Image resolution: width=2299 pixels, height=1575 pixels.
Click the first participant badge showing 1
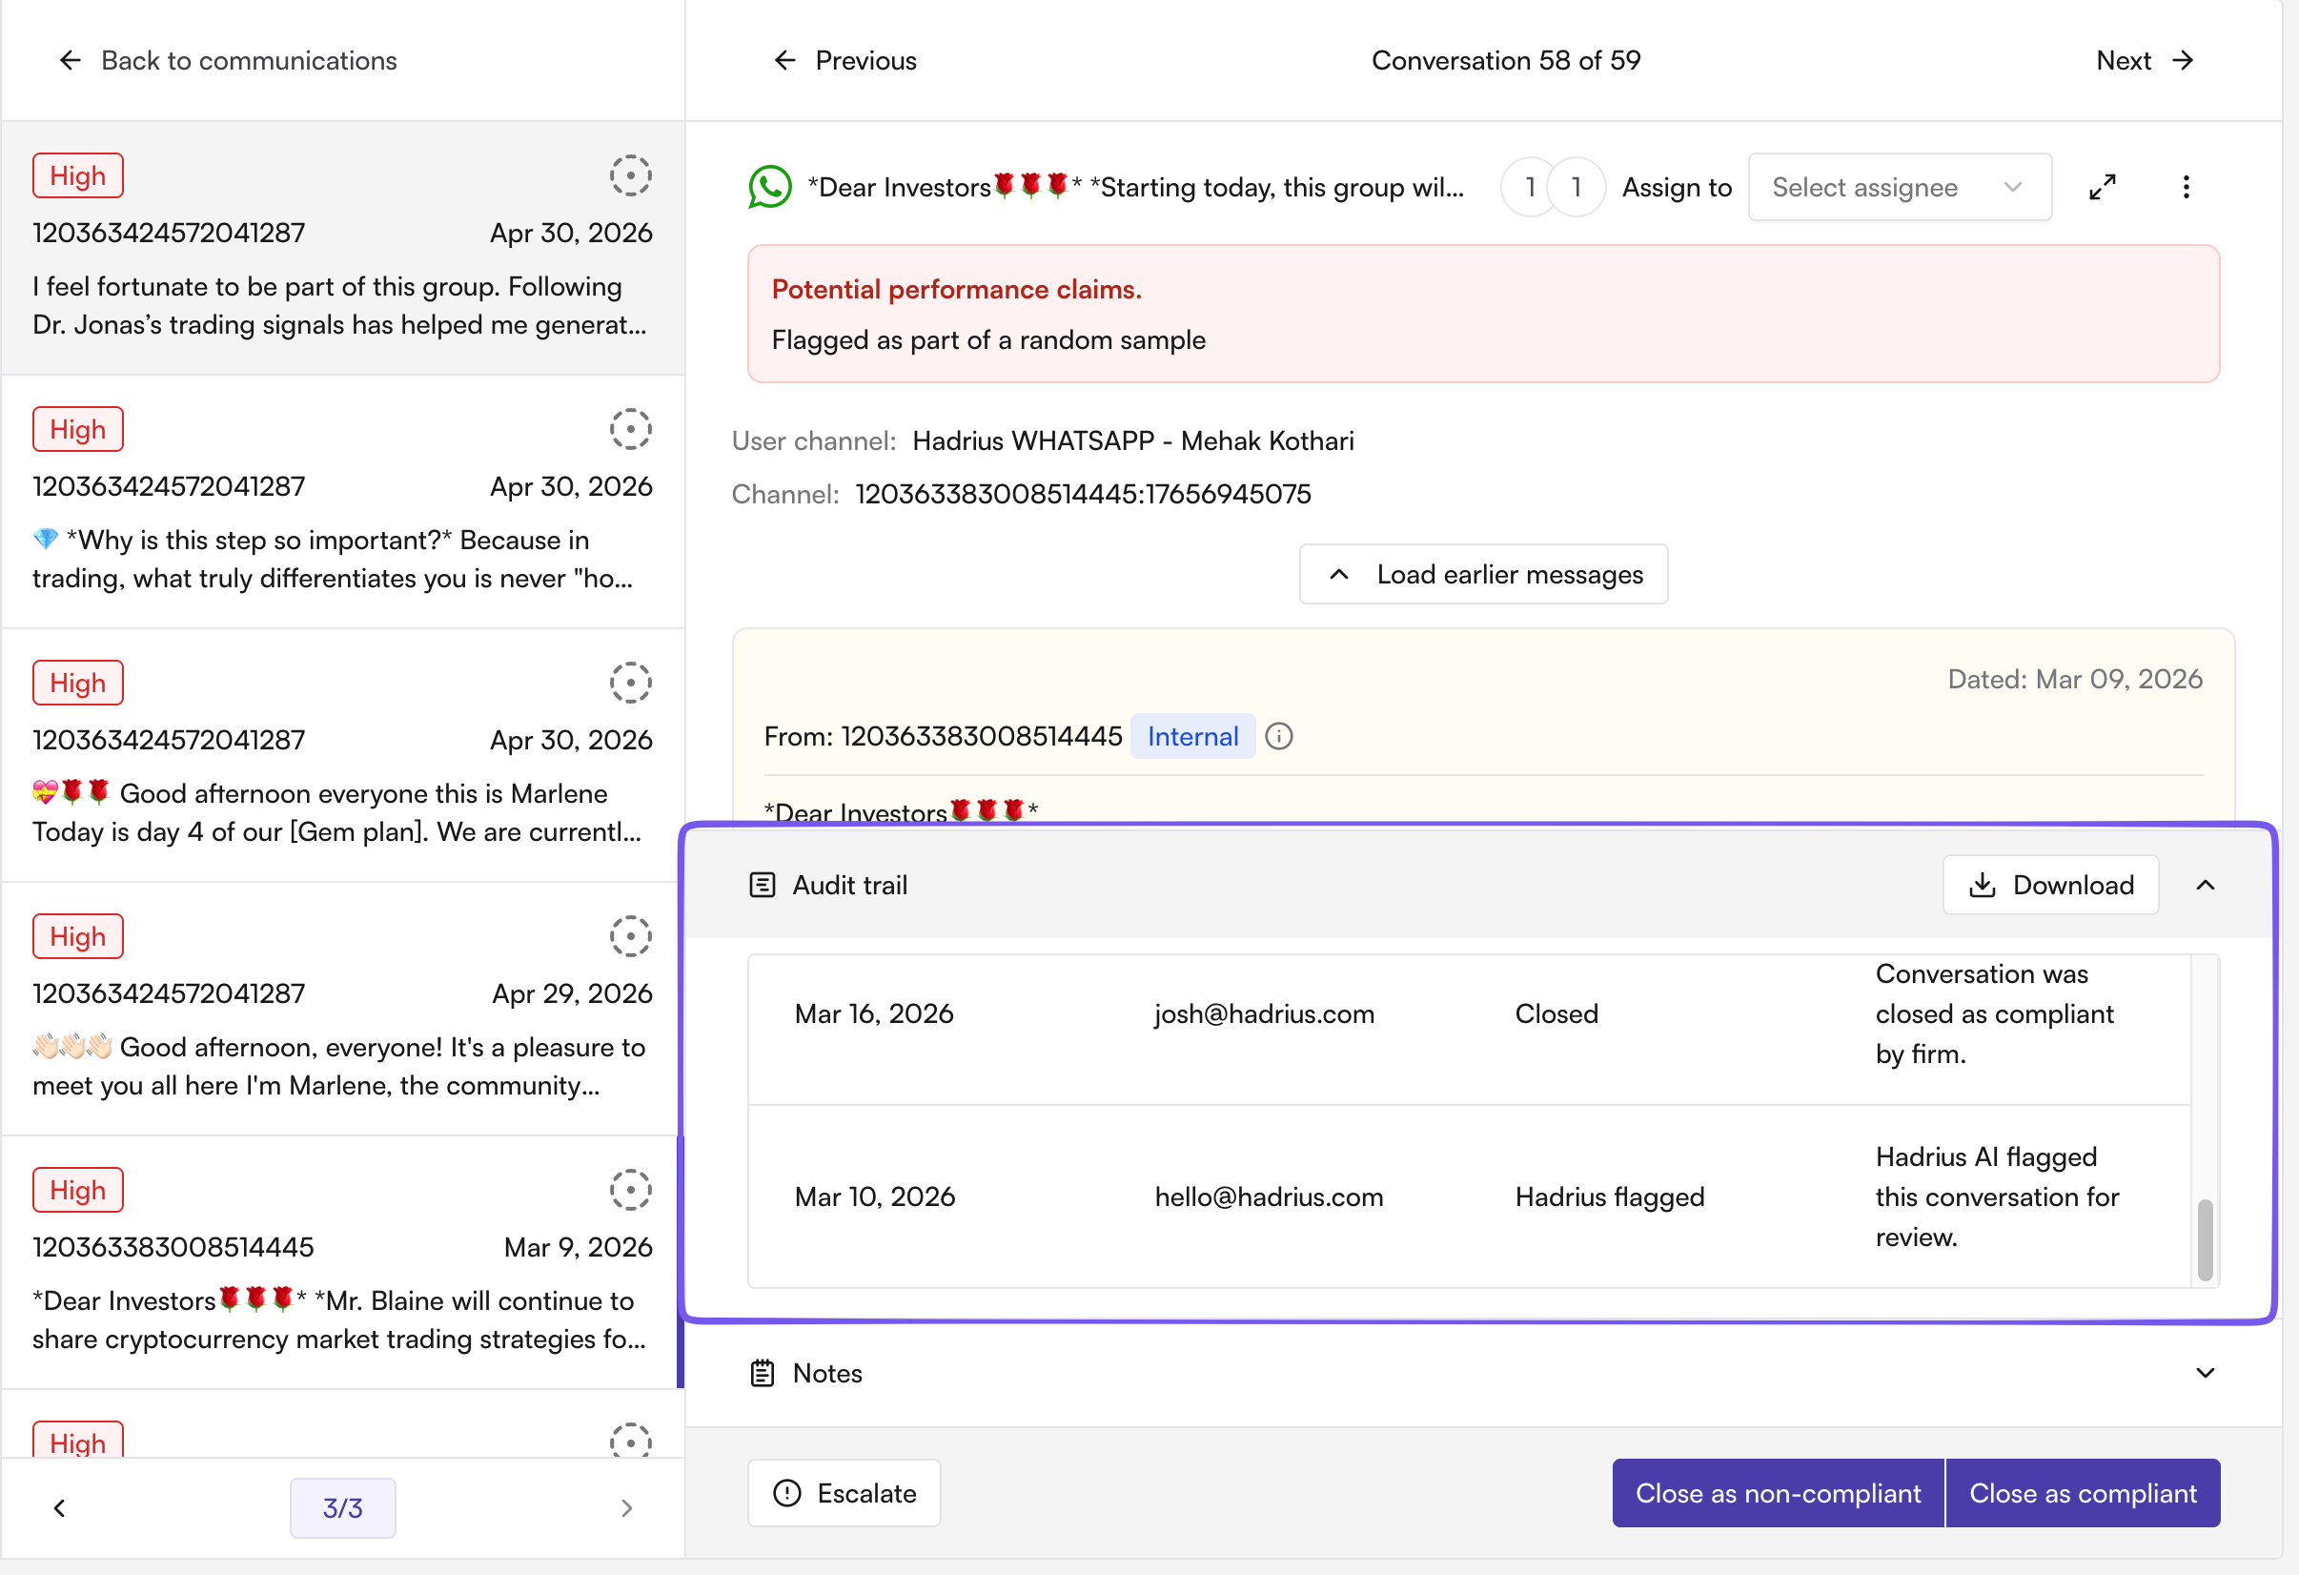(x=1530, y=187)
